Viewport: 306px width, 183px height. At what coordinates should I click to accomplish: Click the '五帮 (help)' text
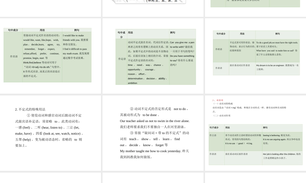(22, 140)
